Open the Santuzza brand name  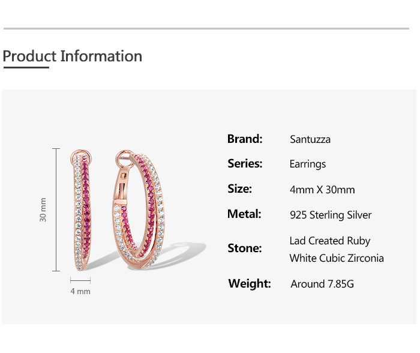click(x=310, y=139)
